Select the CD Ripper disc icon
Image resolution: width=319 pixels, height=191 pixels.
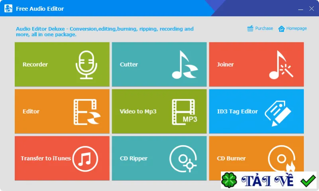coord(183,159)
